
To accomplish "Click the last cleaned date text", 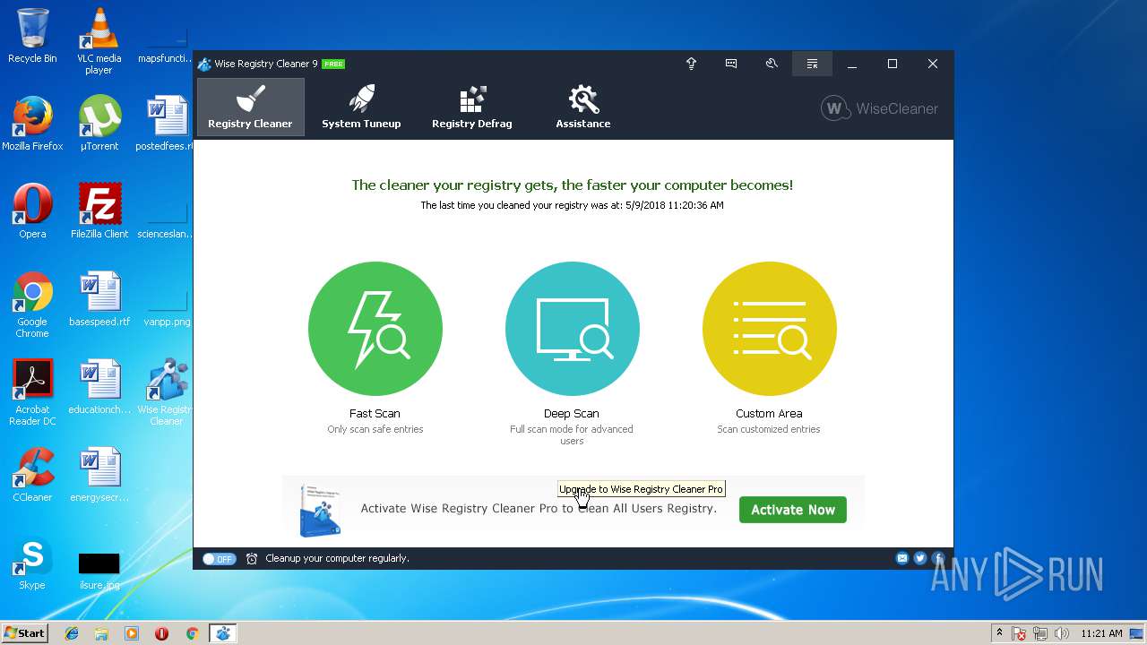I will [x=572, y=205].
